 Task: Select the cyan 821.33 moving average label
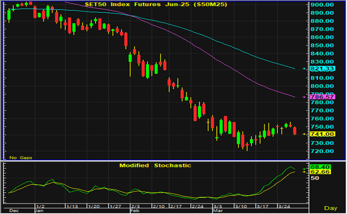323,69
